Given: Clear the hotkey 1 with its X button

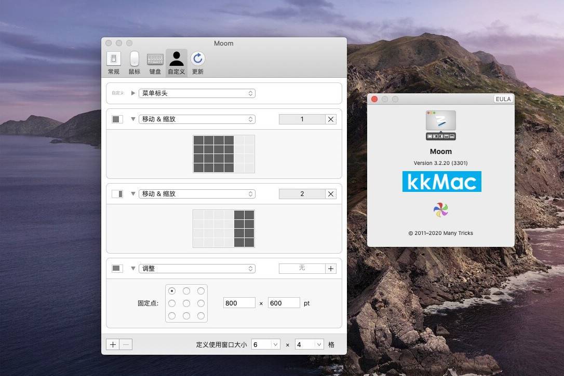Looking at the screenshot, I should tap(331, 119).
